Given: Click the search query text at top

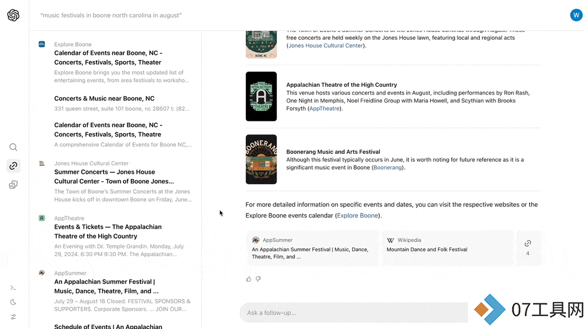Looking at the screenshot, I should coord(111,15).
